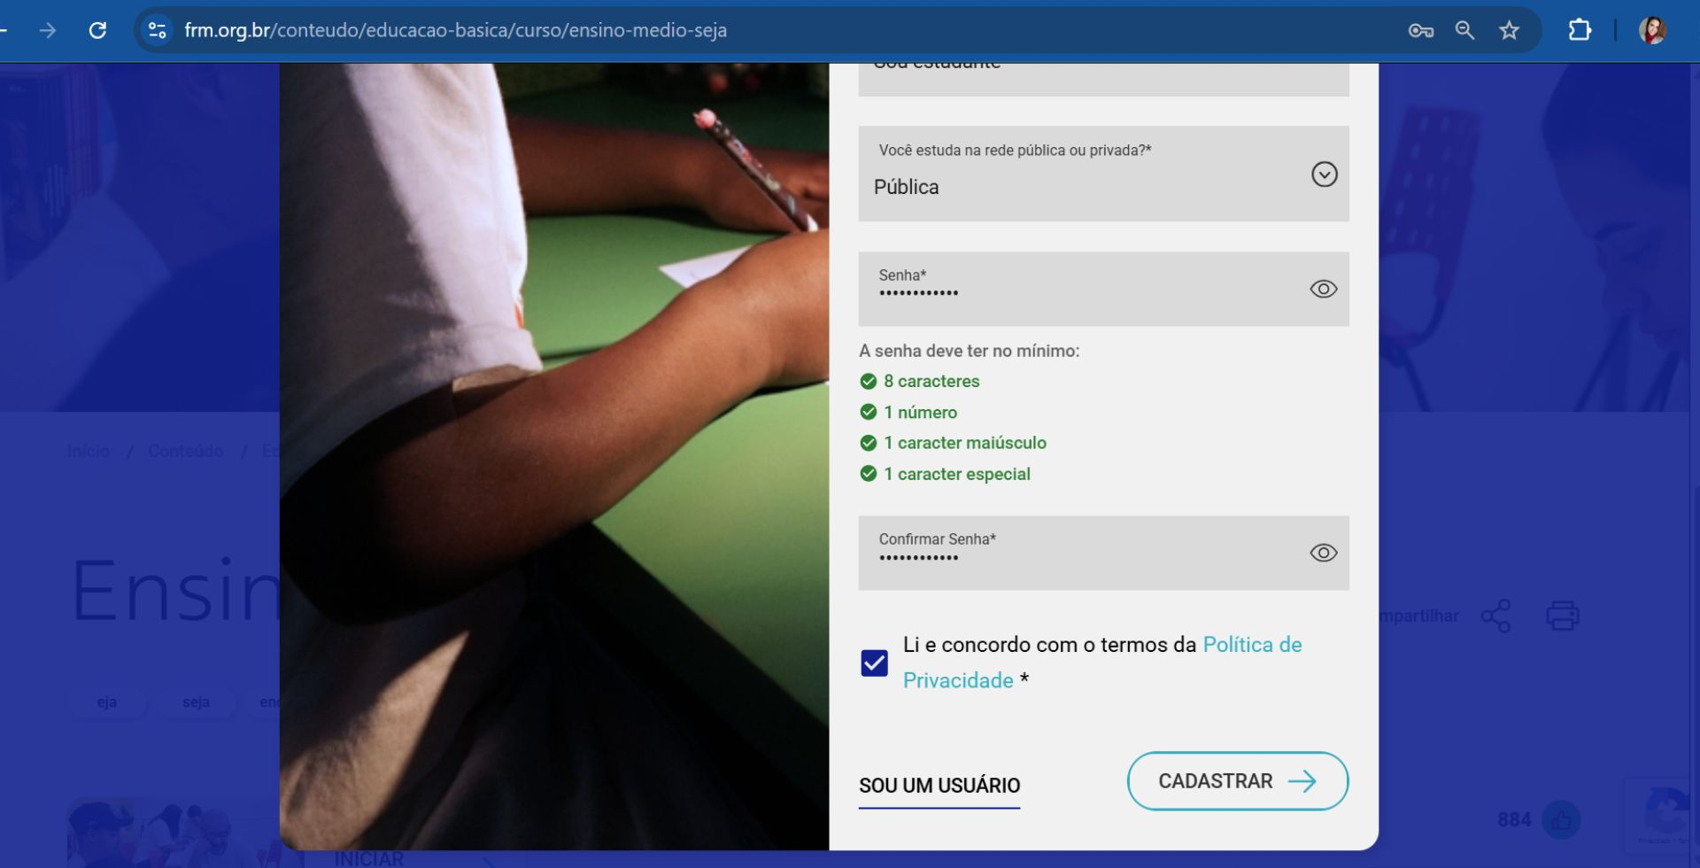
Task: Click the printer icon on the page
Action: pyautogui.click(x=1562, y=616)
